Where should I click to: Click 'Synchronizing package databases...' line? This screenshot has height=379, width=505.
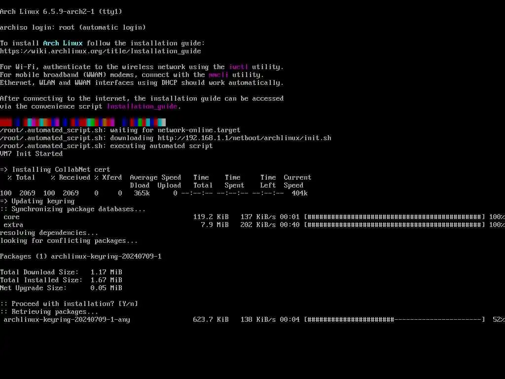[73, 209]
